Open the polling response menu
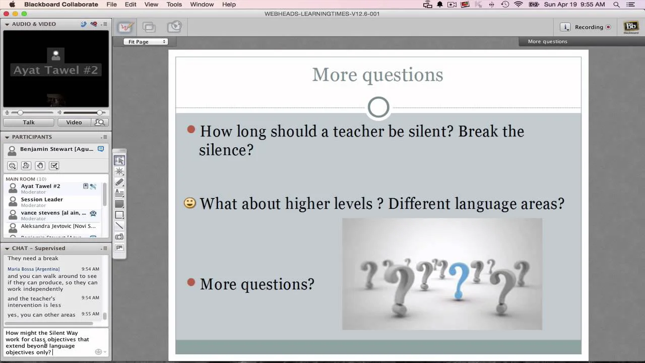 pyautogui.click(x=54, y=166)
